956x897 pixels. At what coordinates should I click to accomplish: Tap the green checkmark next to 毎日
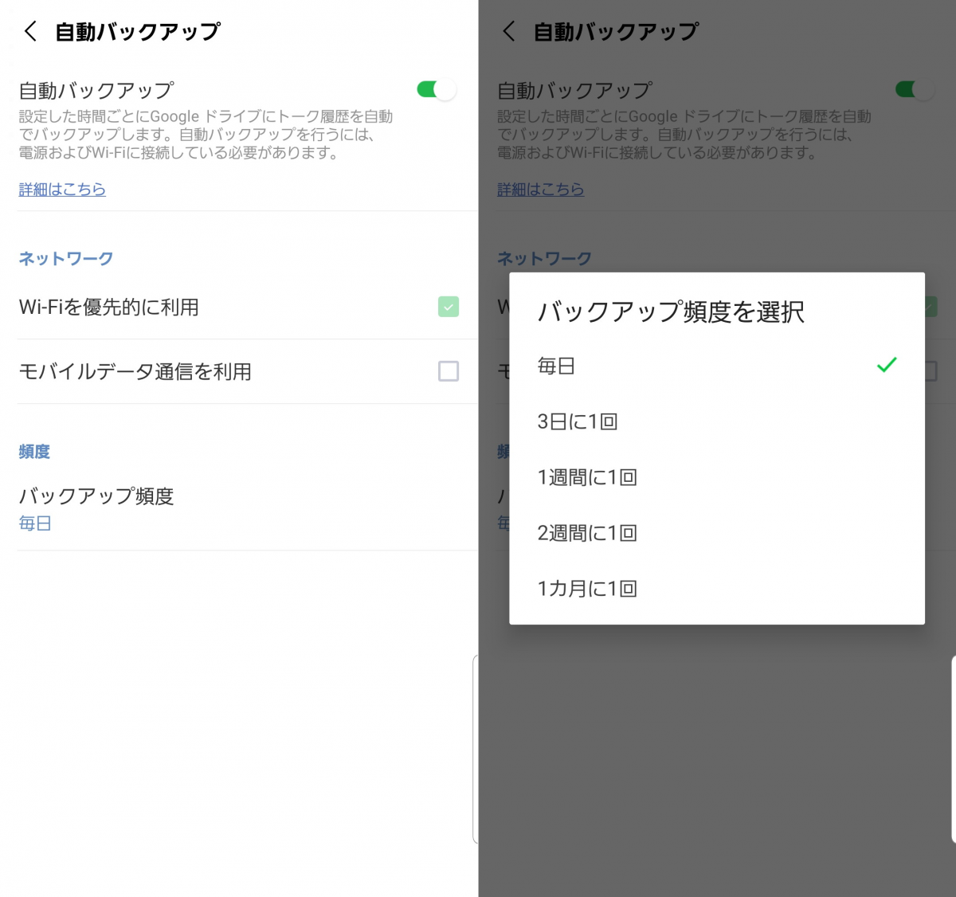[886, 366]
